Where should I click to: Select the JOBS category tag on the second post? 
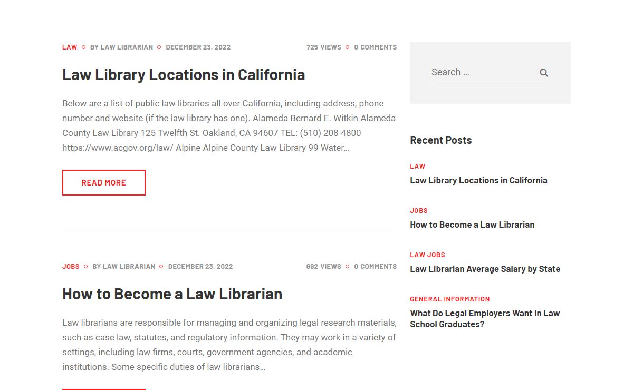tap(71, 266)
